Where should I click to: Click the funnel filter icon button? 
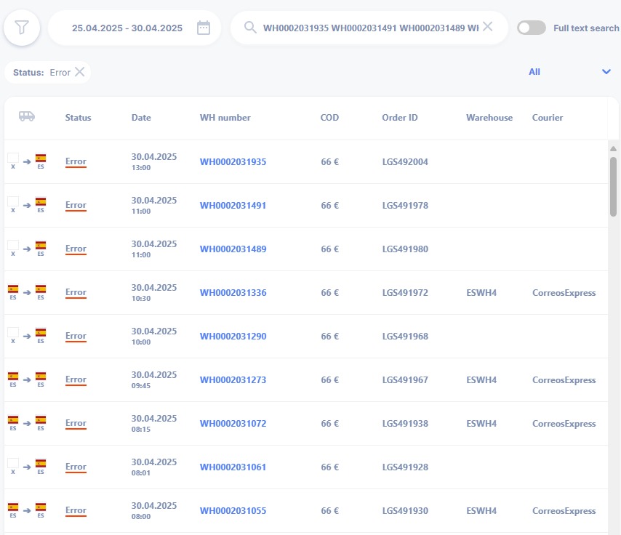pos(22,28)
